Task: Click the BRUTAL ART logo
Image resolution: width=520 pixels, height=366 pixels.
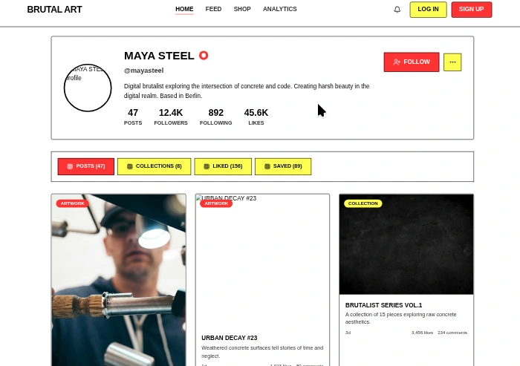Action: tap(55, 10)
